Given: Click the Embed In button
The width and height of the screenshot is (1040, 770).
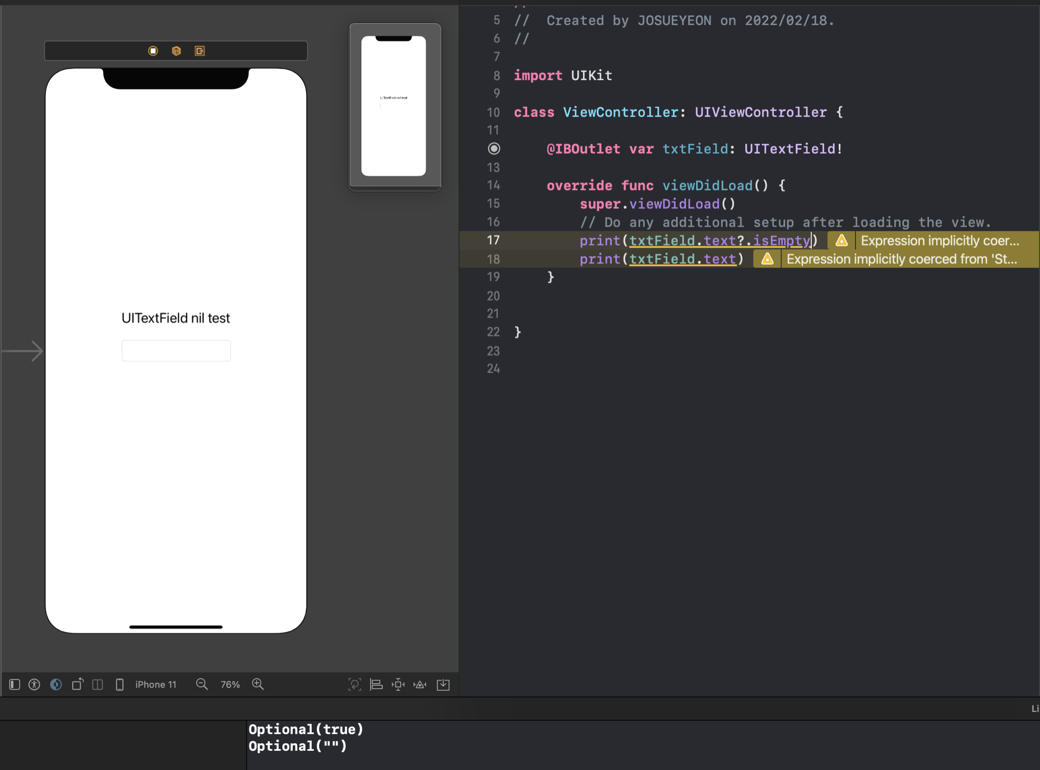Looking at the screenshot, I should click(443, 684).
